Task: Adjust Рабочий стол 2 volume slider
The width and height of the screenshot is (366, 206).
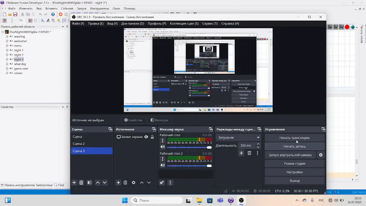Action: pyautogui.click(x=189, y=166)
